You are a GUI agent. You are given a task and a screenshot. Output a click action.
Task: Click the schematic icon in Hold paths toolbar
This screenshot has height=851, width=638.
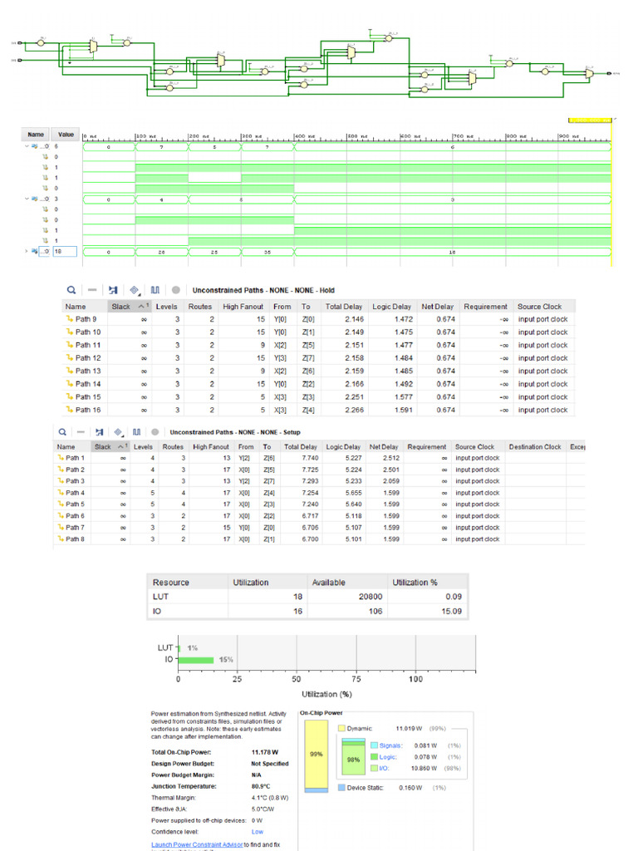click(x=113, y=290)
